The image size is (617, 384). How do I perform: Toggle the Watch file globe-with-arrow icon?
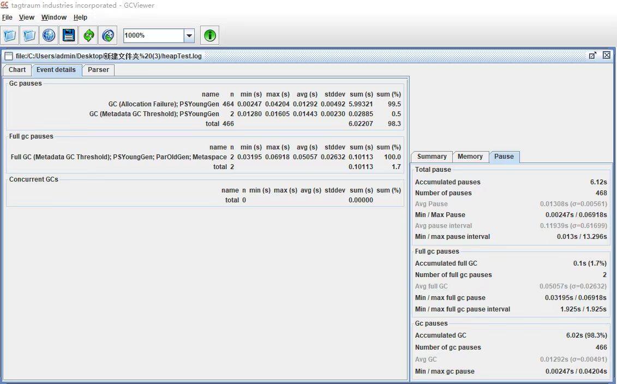(108, 35)
